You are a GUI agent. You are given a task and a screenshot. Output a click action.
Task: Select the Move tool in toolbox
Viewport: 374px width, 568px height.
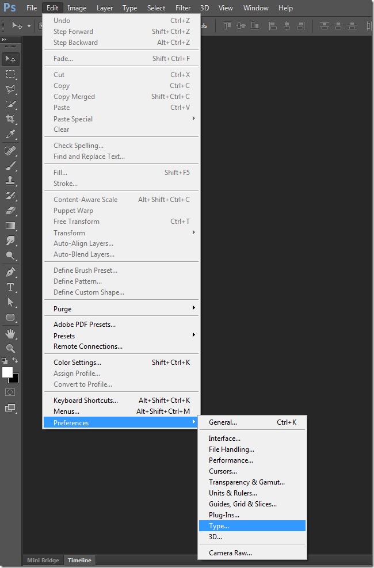point(10,59)
